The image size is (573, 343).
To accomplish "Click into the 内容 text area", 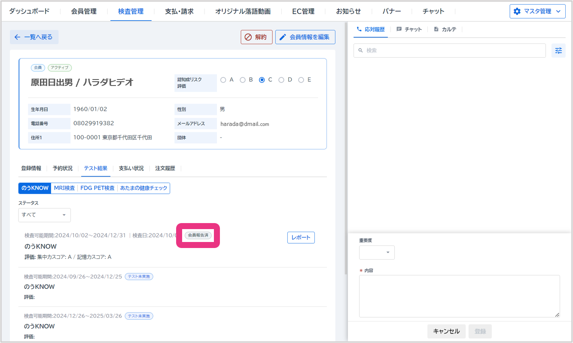I will tap(459, 296).
